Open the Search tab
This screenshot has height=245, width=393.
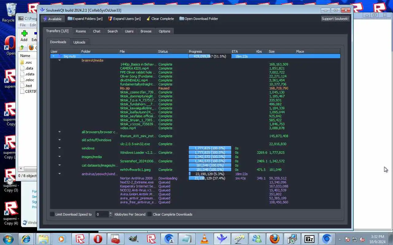[x=112, y=31]
